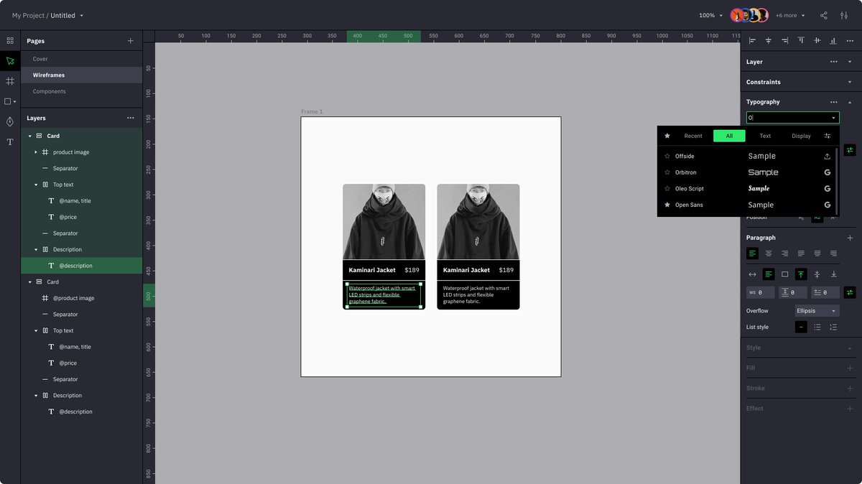The height and width of the screenshot is (484, 862).
Task: Set paragraph alignment to right
Action: click(x=784, y=253)
